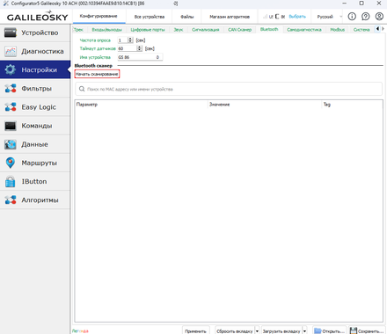This screenshot has width=387, height=334.
Task: Adjust the Частота опроса stepper
Action: [130, 40]
